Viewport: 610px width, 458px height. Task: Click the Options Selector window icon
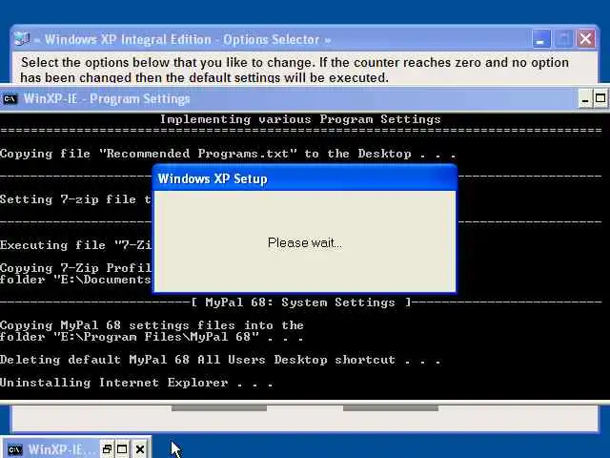point(22,39)
